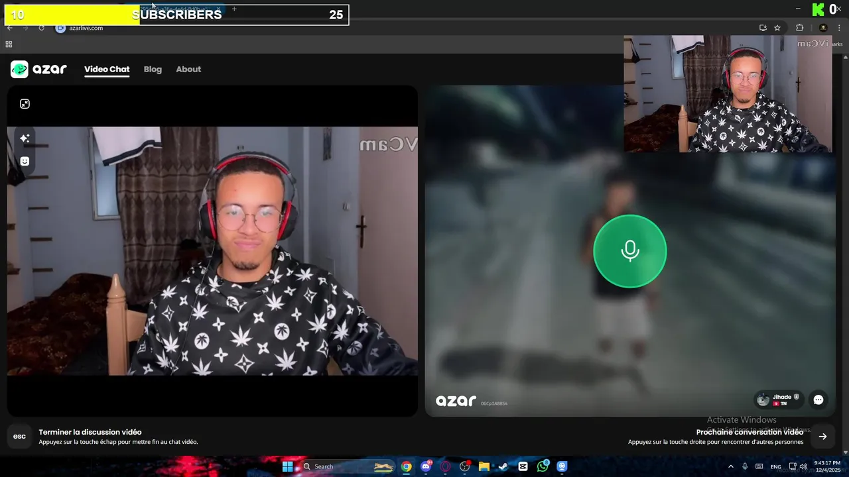Open Steam from the taskbar
849x477 pixels.
click(503, 466)
